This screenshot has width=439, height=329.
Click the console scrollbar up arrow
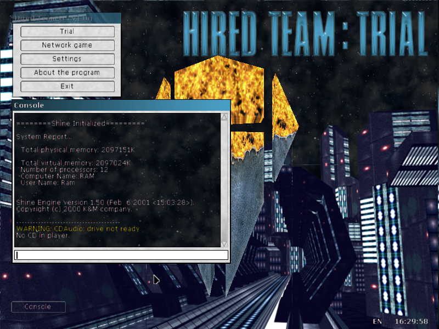pos(224,117)
